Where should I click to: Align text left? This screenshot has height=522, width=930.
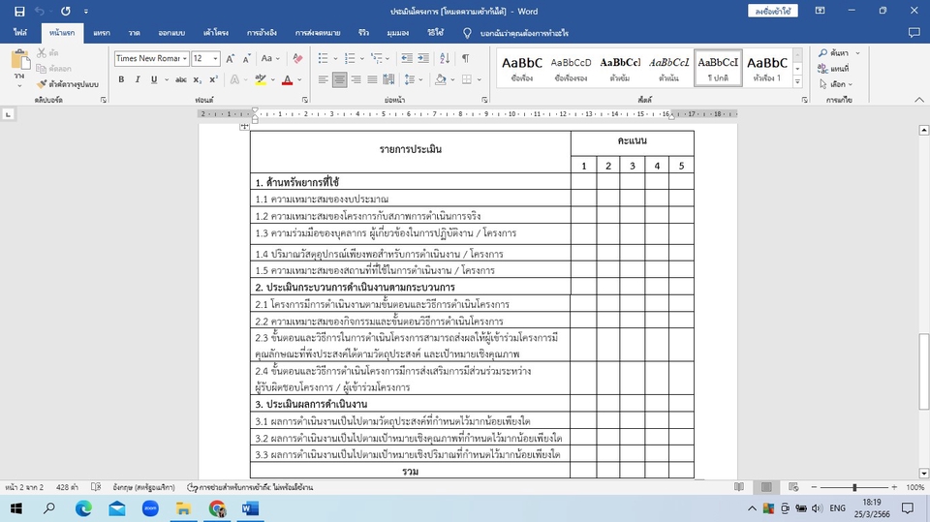click(324, 79)
